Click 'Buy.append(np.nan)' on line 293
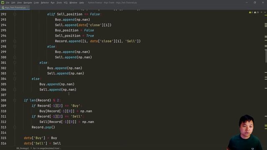 tap(72, 20)
